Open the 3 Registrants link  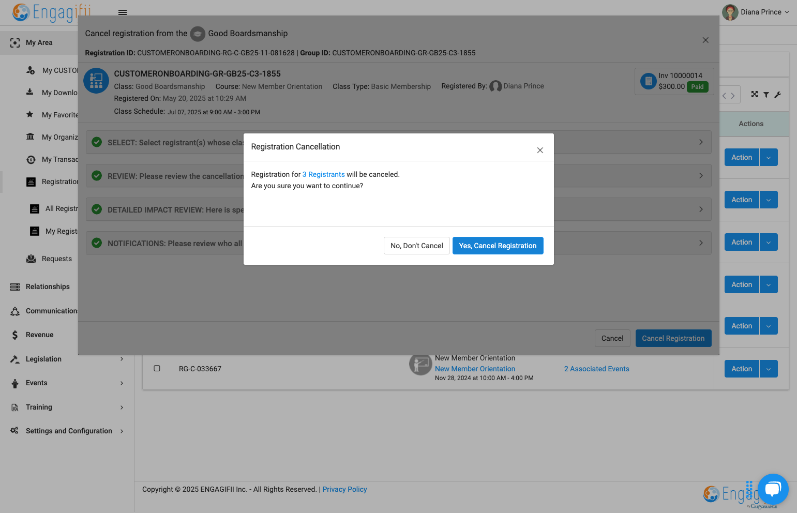323,174
